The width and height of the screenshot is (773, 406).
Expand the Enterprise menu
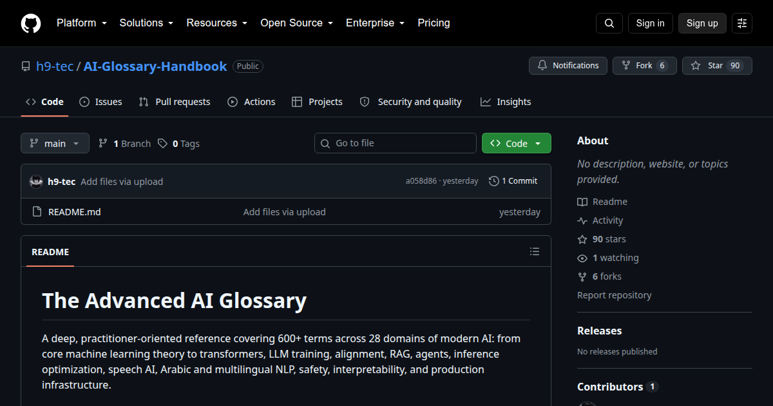(375, 23)
